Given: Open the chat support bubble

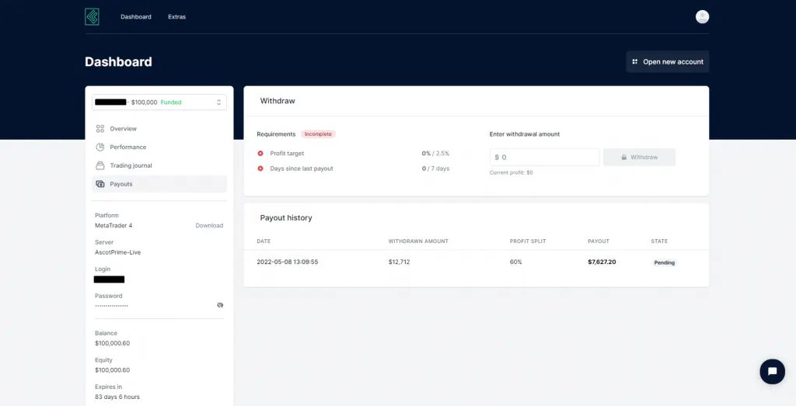Looking at the screenshot, I should tap(772, 371).
